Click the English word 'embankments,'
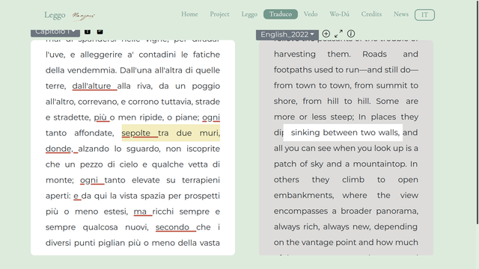 click(304, 196)
